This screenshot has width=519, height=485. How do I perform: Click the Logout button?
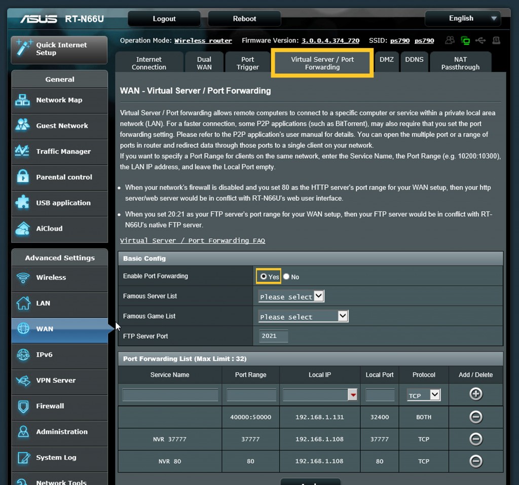point(164,19)
